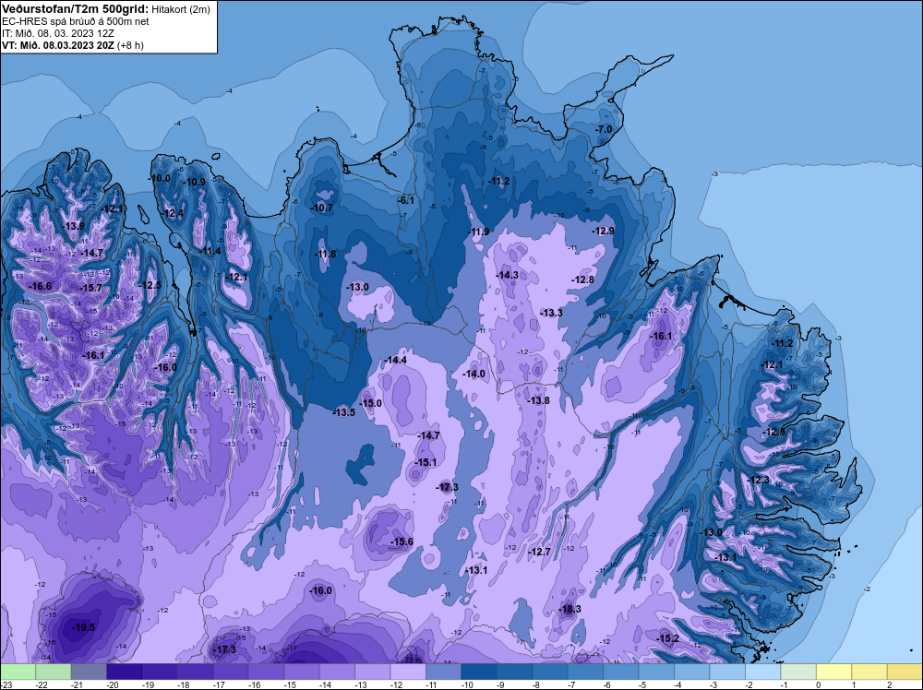Viewport: 923px width, 690px height.
Task: Click the -15.1 temperature label
Action: (426, 462)
